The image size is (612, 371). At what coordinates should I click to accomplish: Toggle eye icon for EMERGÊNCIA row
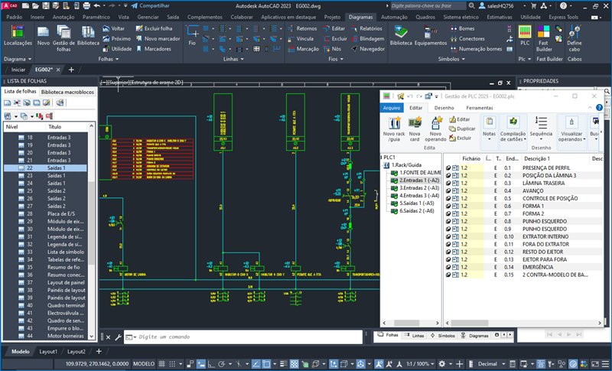click(x=448, y=267)
